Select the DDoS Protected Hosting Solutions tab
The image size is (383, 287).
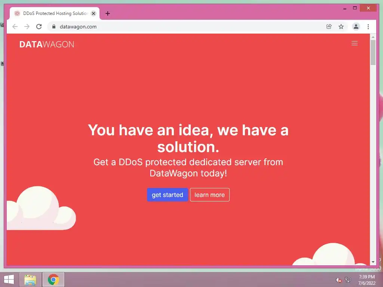click(55, 13)
